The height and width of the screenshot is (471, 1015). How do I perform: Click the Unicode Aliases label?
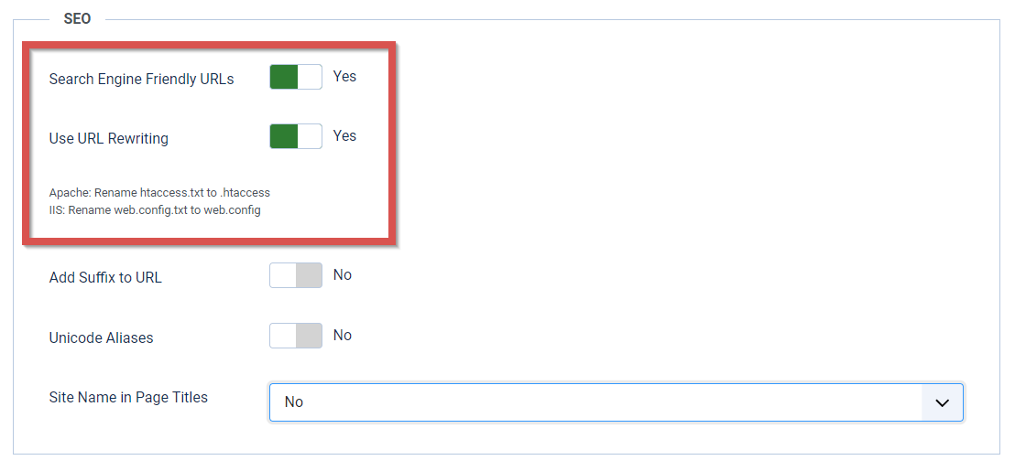coord(101,337)
